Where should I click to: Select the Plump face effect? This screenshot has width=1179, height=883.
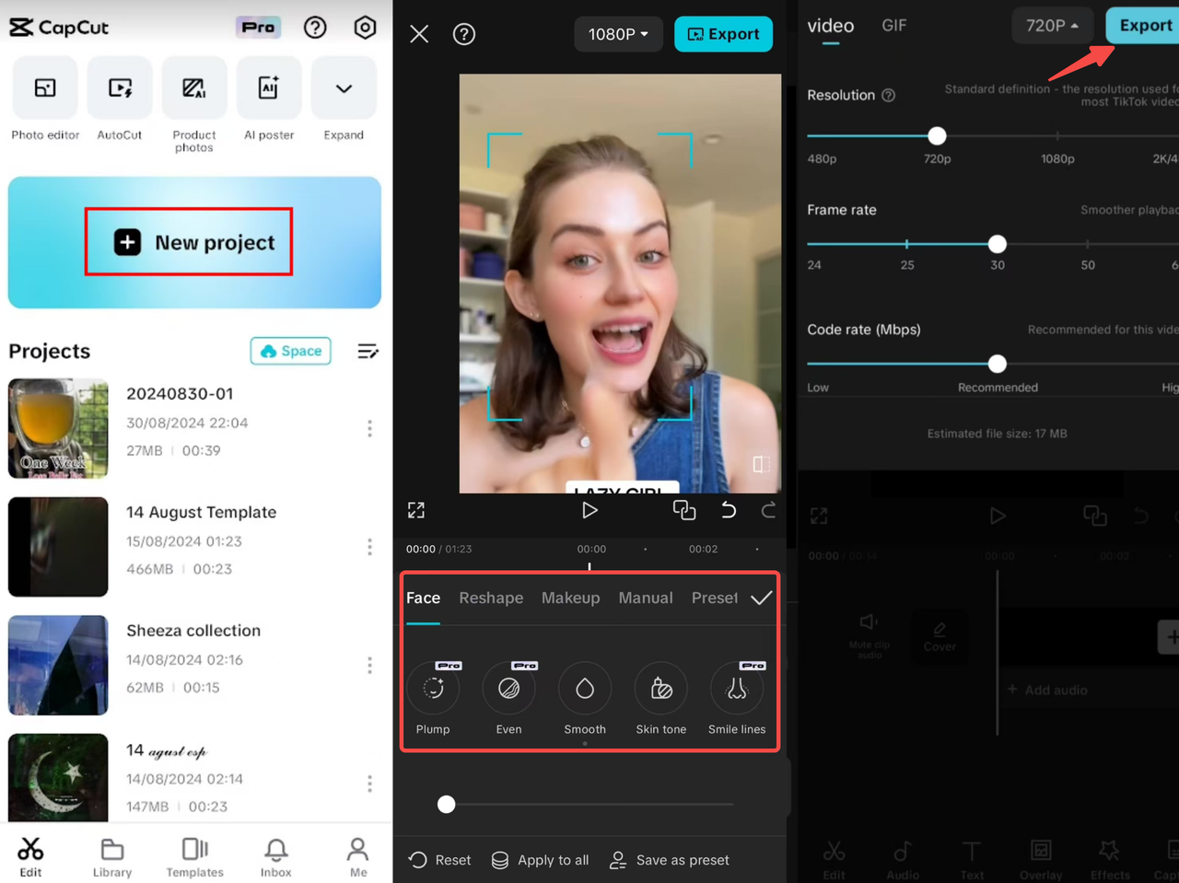click(x=433, y=688)
